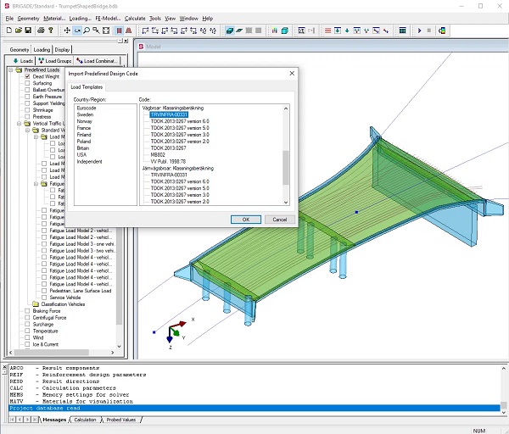Screen dimensions: 509x434
Task: Click the Load Combinations tab icon
Action: [79, 61]
